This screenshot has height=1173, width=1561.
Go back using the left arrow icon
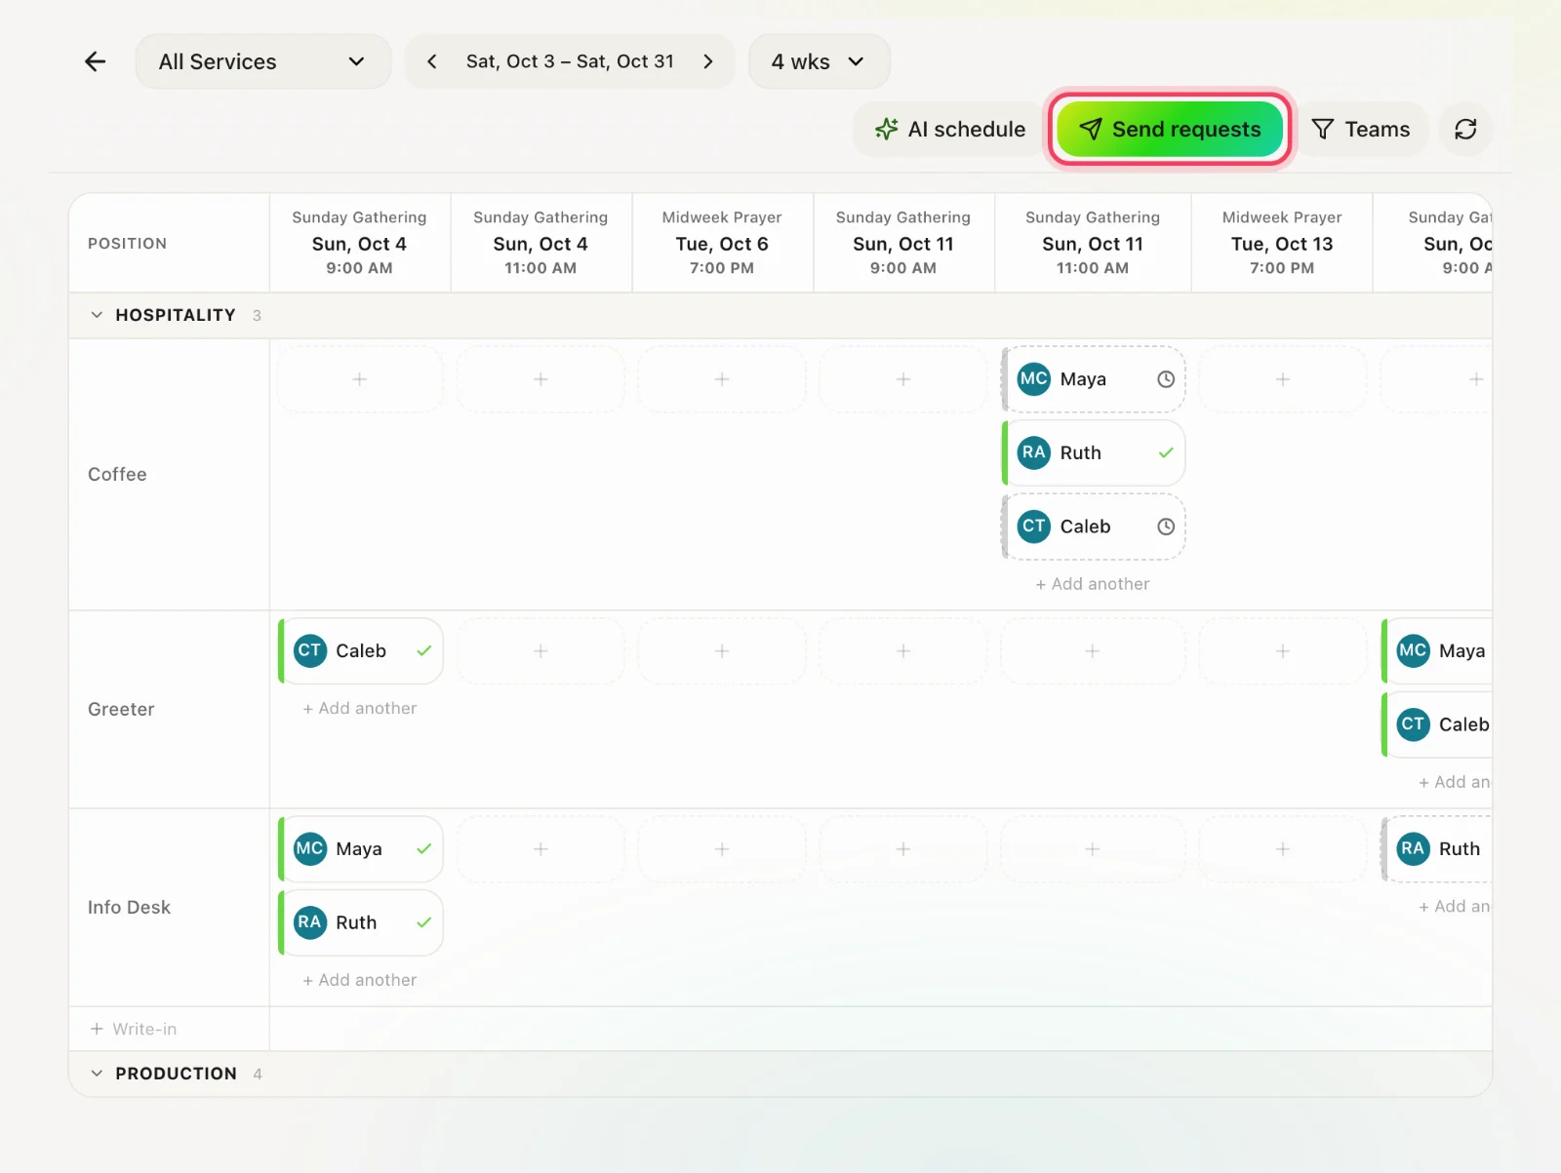point(95,61)
